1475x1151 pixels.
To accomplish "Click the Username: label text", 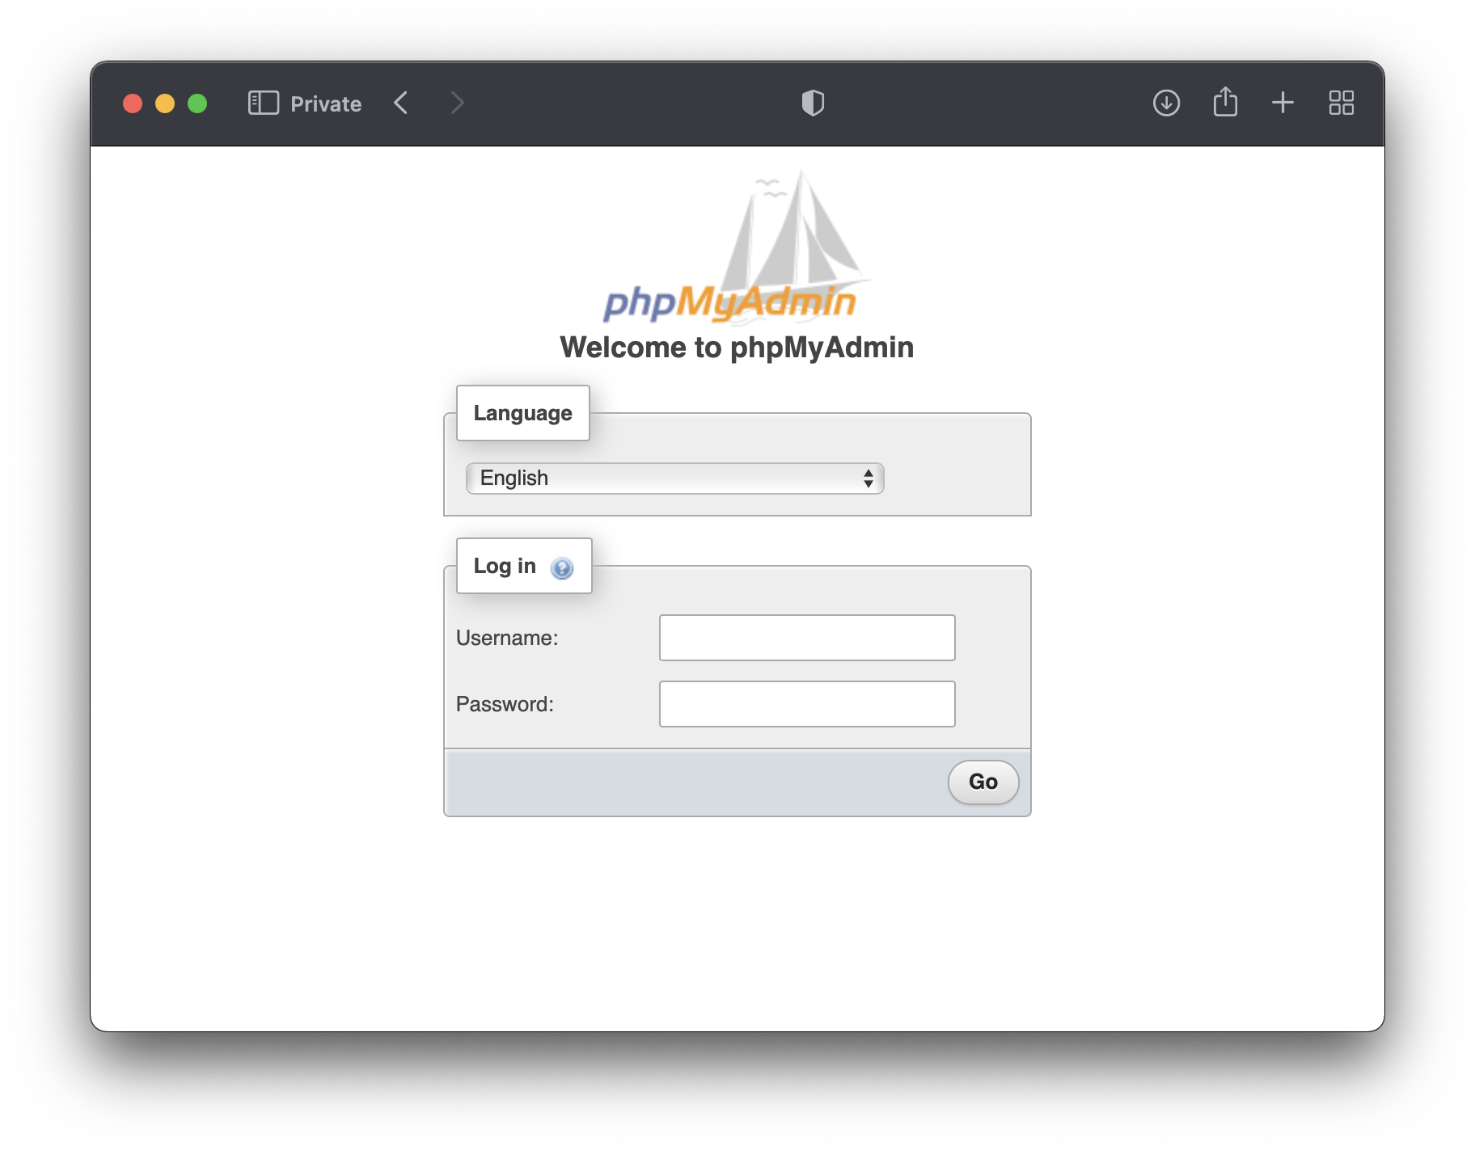I will coord(507,639).
